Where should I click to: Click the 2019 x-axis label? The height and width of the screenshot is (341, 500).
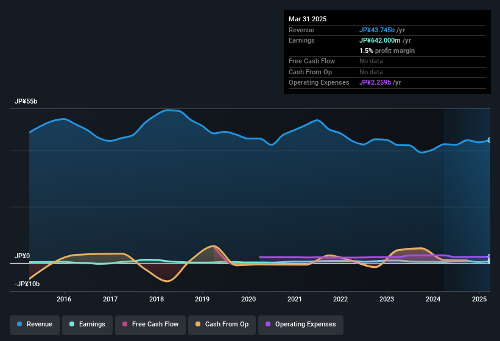(202, 299)
